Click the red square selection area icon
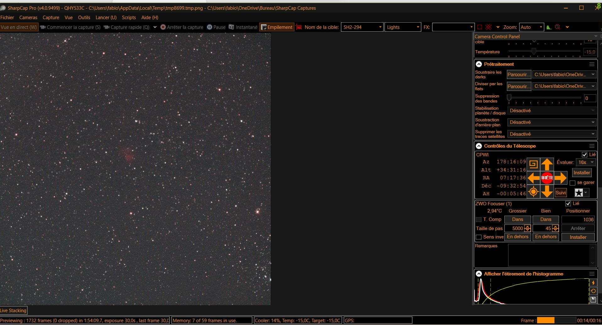Viewport: 602px width, 325px height. point(480,27)
